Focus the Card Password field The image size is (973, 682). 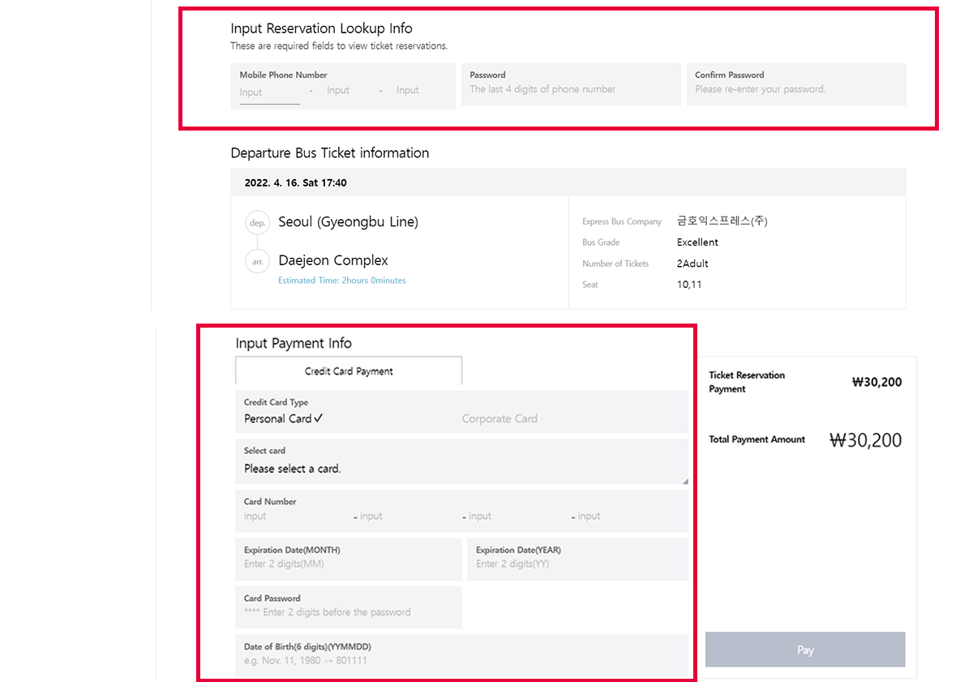(349, 607)
